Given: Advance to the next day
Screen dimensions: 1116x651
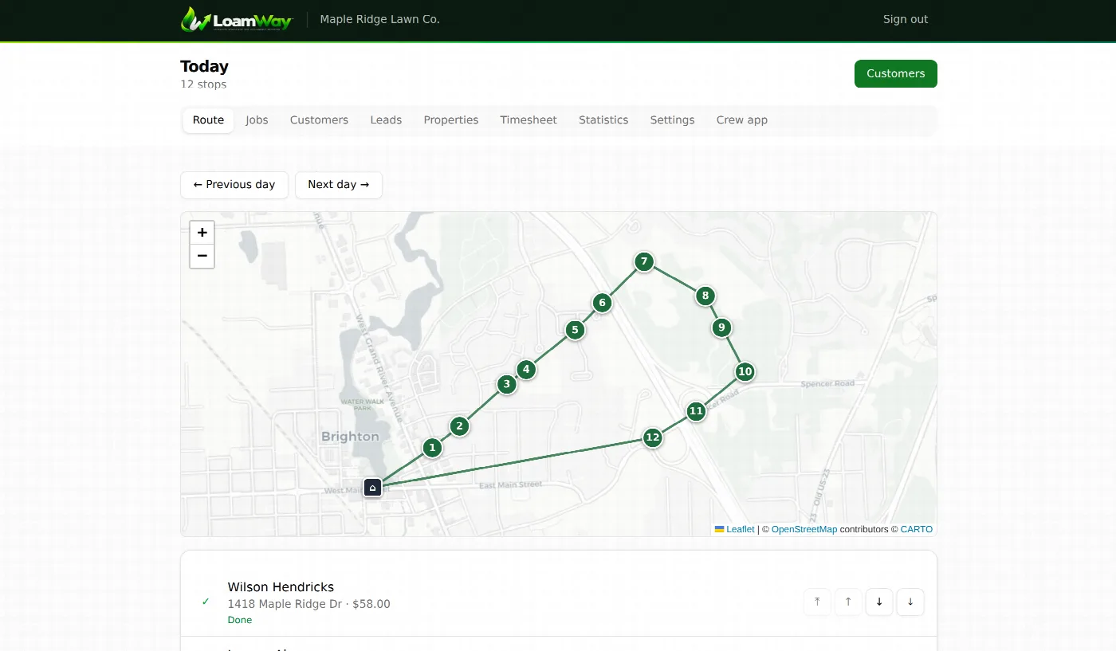Looking at the screenshot, I should [x=339, y=185].
